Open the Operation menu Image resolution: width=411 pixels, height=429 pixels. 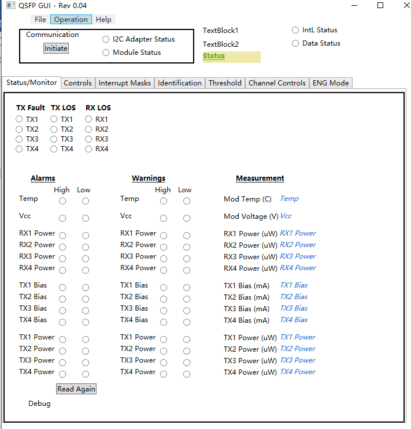pyautogui.click(x=71, y=20)
